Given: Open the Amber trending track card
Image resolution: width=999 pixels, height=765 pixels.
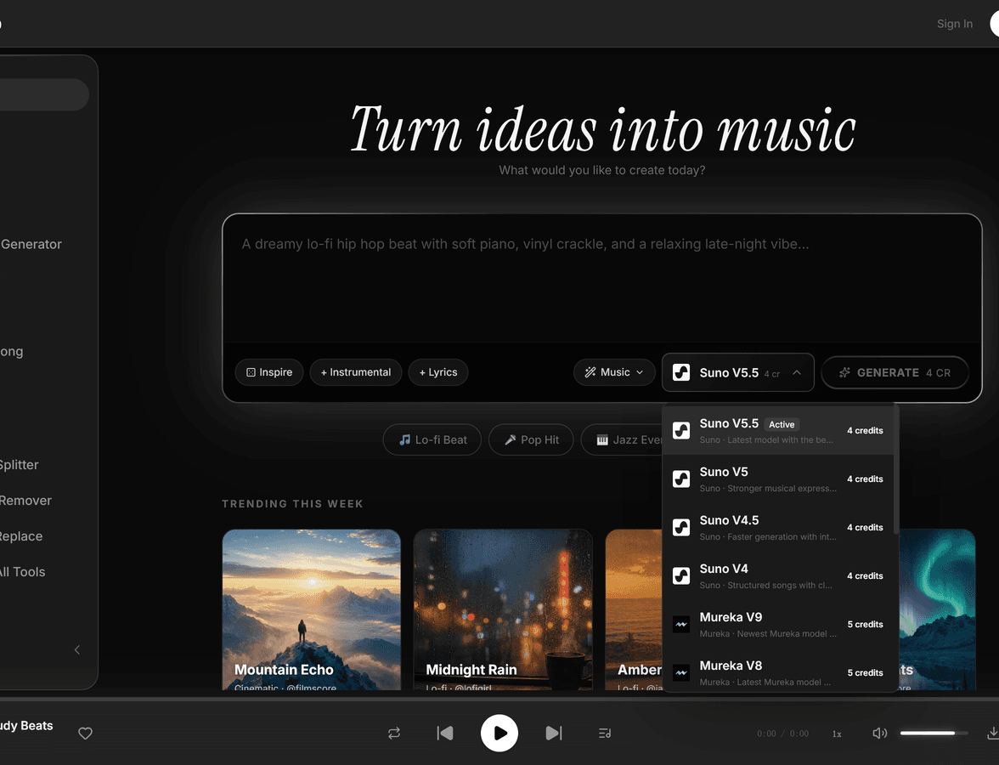Looking at the screenshot, I should 634,609.
